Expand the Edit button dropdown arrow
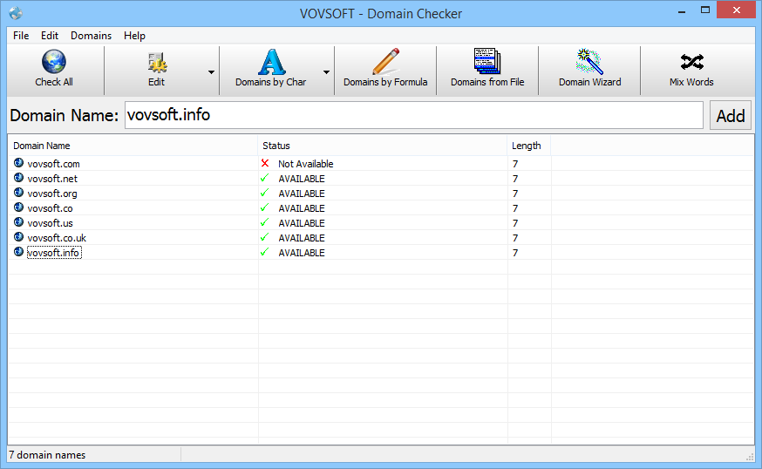 pyautogui.click(x=211, y=72)
